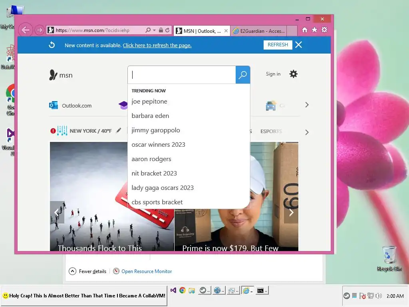Image resolution: width=409 pixels, height=307 pixels.
Task: Click the security lock icon in address bar
Action: [x=161, y=30]
